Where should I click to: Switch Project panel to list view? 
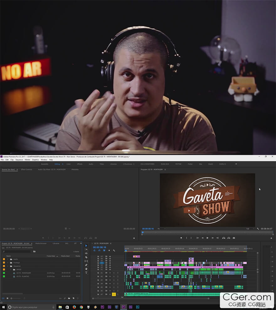pos(3,298)
